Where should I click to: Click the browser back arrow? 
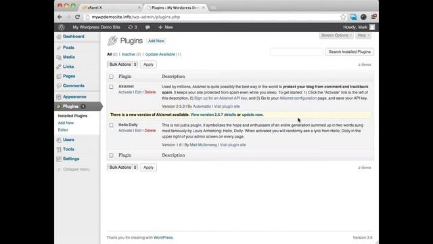click(60, 17)
